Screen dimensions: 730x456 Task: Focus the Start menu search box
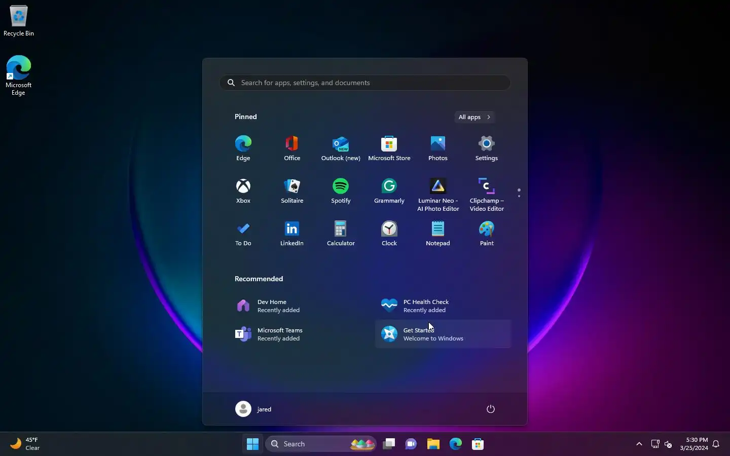coord(365,83)
